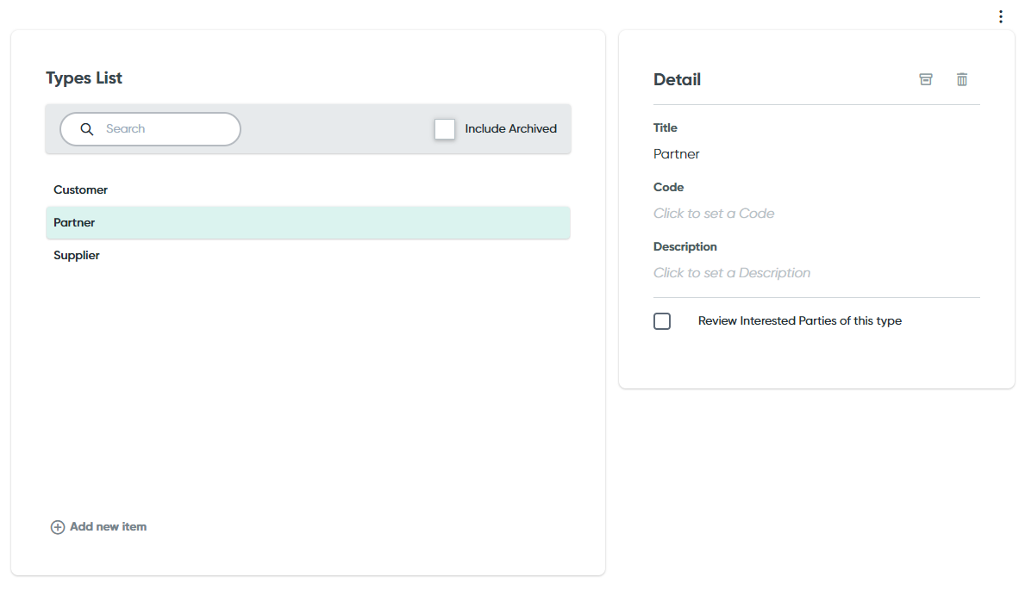The width and height of the screenshot is (1025, 596).
Task: Edit the Title value Partner
Action: (677, 154)
